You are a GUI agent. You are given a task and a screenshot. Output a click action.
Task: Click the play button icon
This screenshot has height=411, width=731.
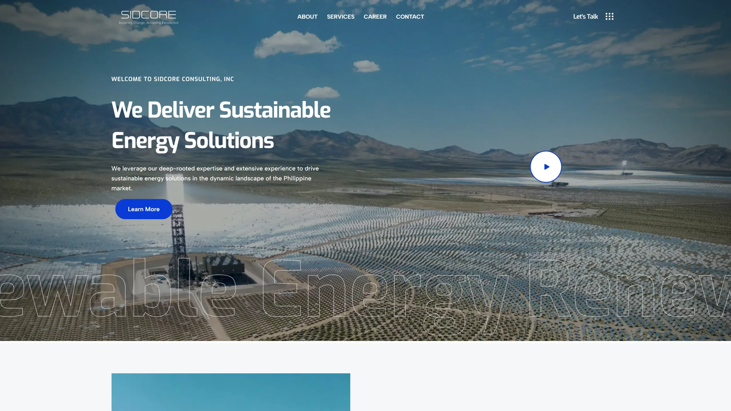[x=546, y=167]
